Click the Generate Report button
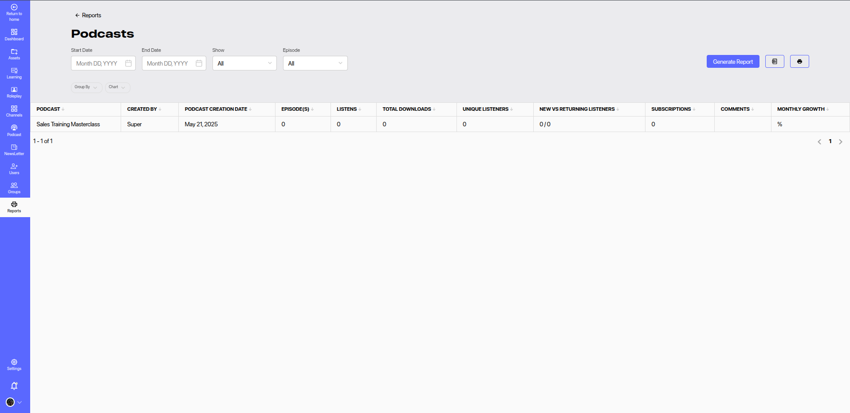The height and width of the screenshot is (413, 850). point(732,62)
